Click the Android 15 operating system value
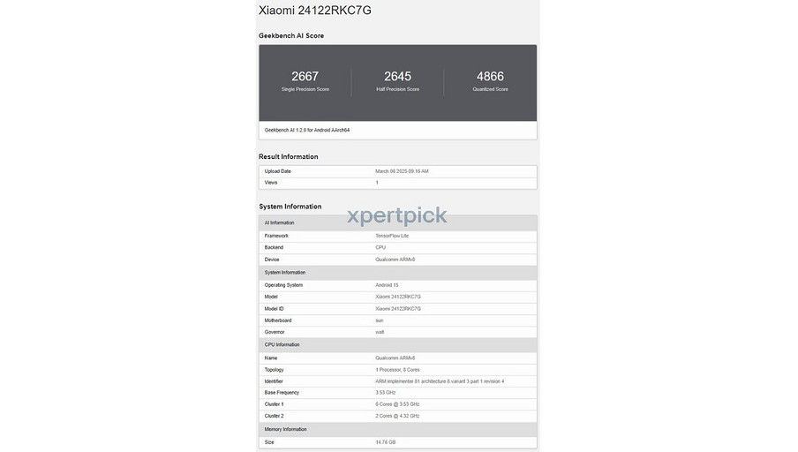798x452 pixels. (387, 285)
